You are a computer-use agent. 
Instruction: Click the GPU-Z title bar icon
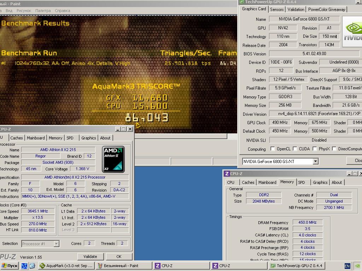pos(242,2)
